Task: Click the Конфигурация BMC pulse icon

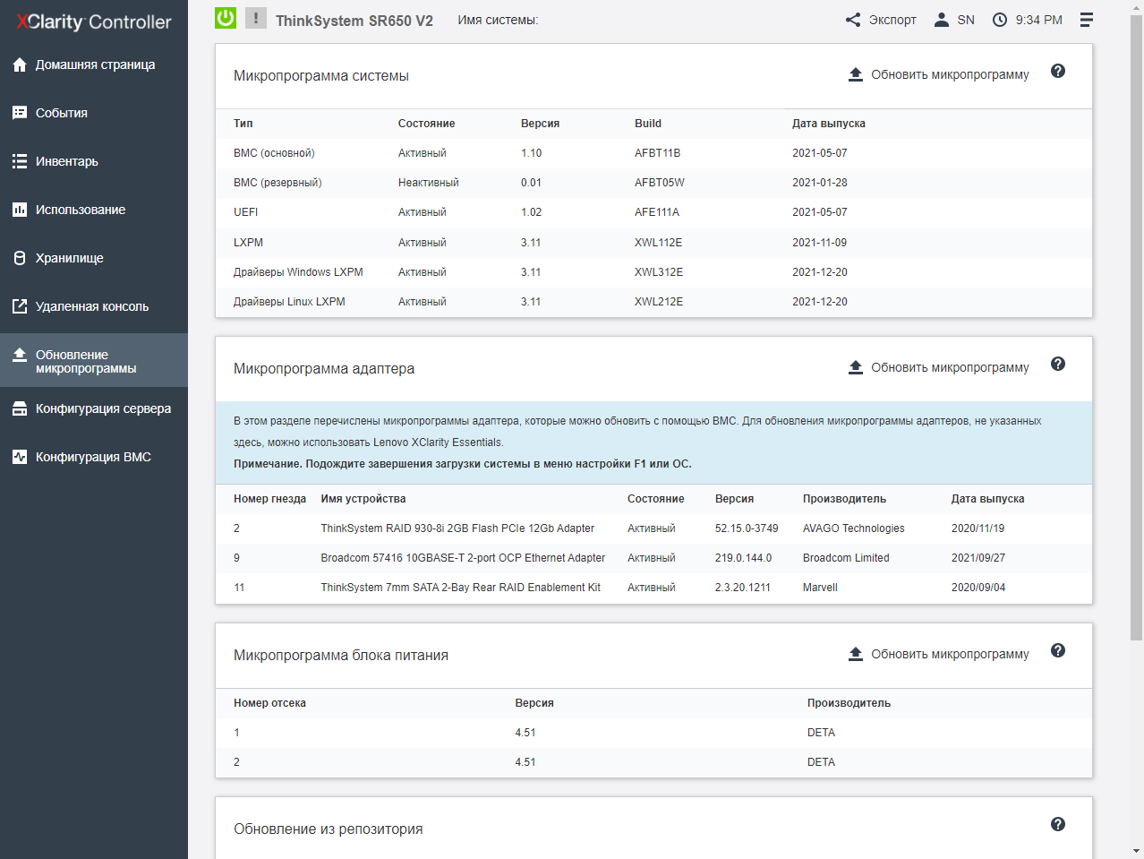Action: click(20, 457)
